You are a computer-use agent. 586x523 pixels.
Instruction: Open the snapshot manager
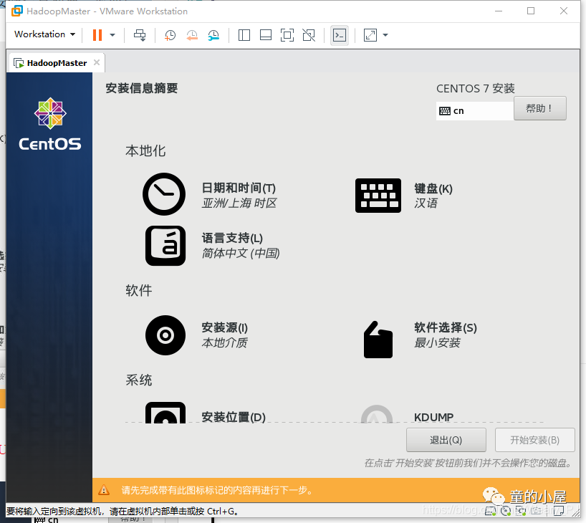[x=213, y=35]
